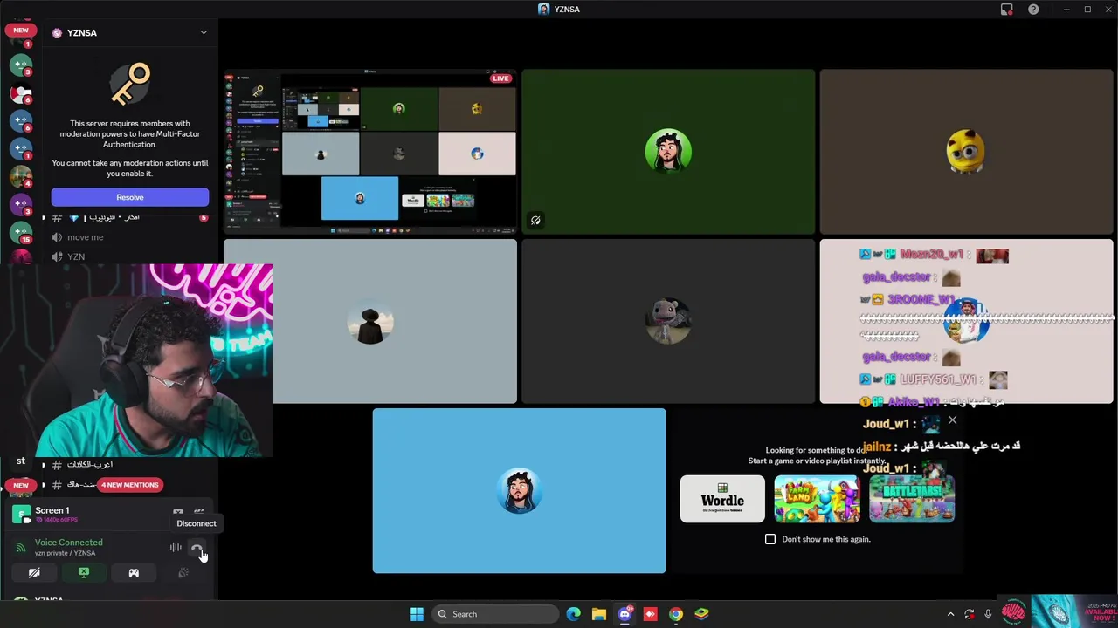Screen dimensions: 1118x628
Task: Open the soundboard icon in voice panel
Action: click(x=183, y=573)
